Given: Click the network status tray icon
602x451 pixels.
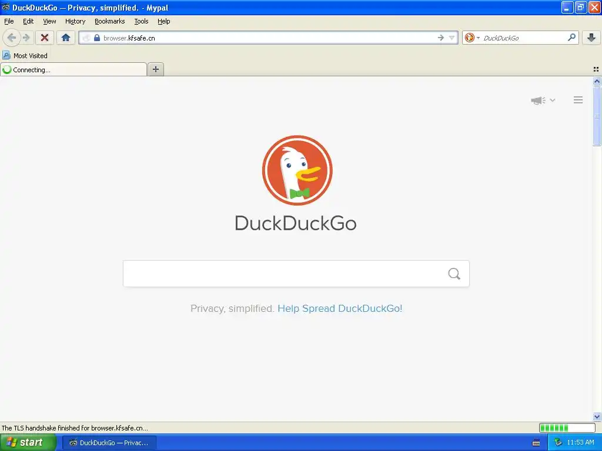Looking at the screenshot, I should click(558, 442).
